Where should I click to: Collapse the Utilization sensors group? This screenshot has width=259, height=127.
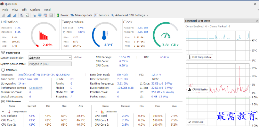(96, 112)
